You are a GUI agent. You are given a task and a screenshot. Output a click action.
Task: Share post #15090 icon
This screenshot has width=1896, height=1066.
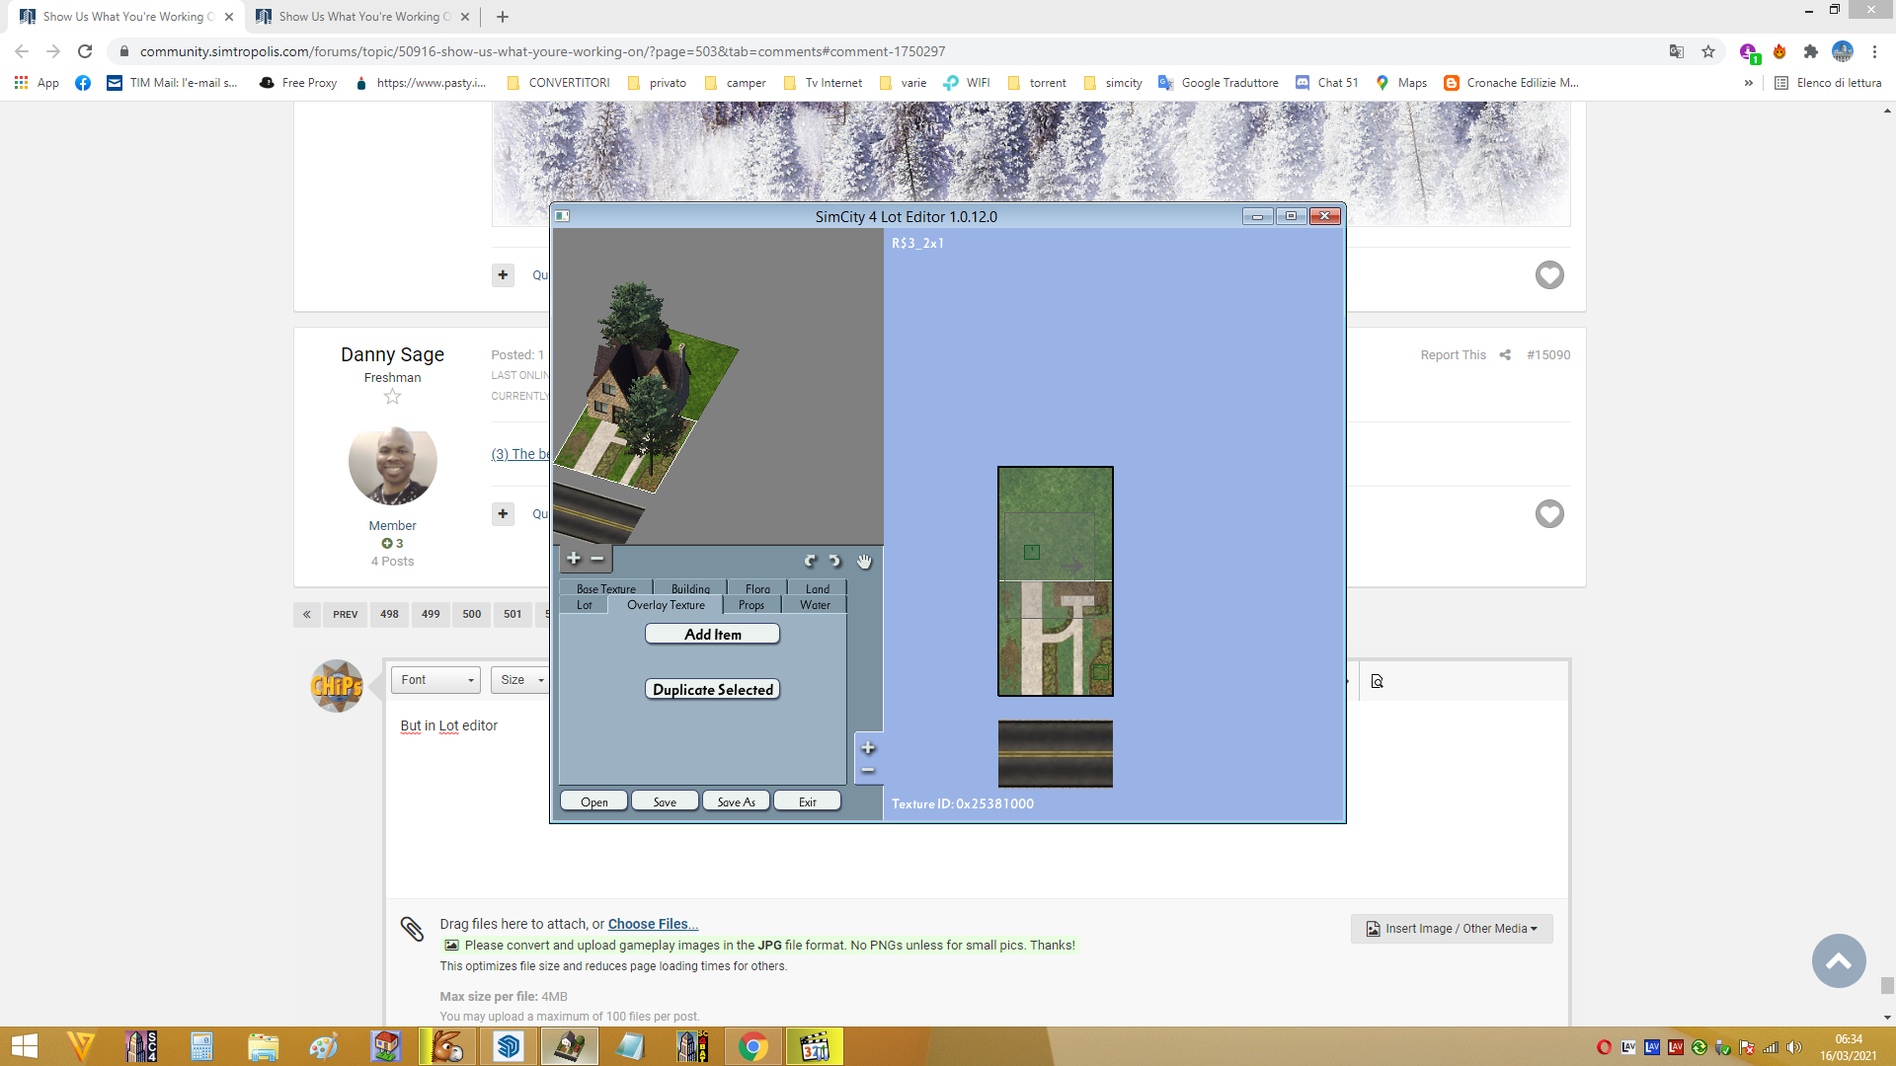[x=1505, y=355]
